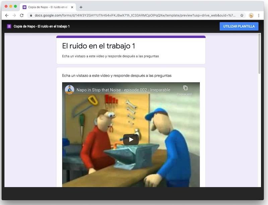Screen dimensions: 268x205
Task: Click the browser back arrow
Action: click(7, 15)
